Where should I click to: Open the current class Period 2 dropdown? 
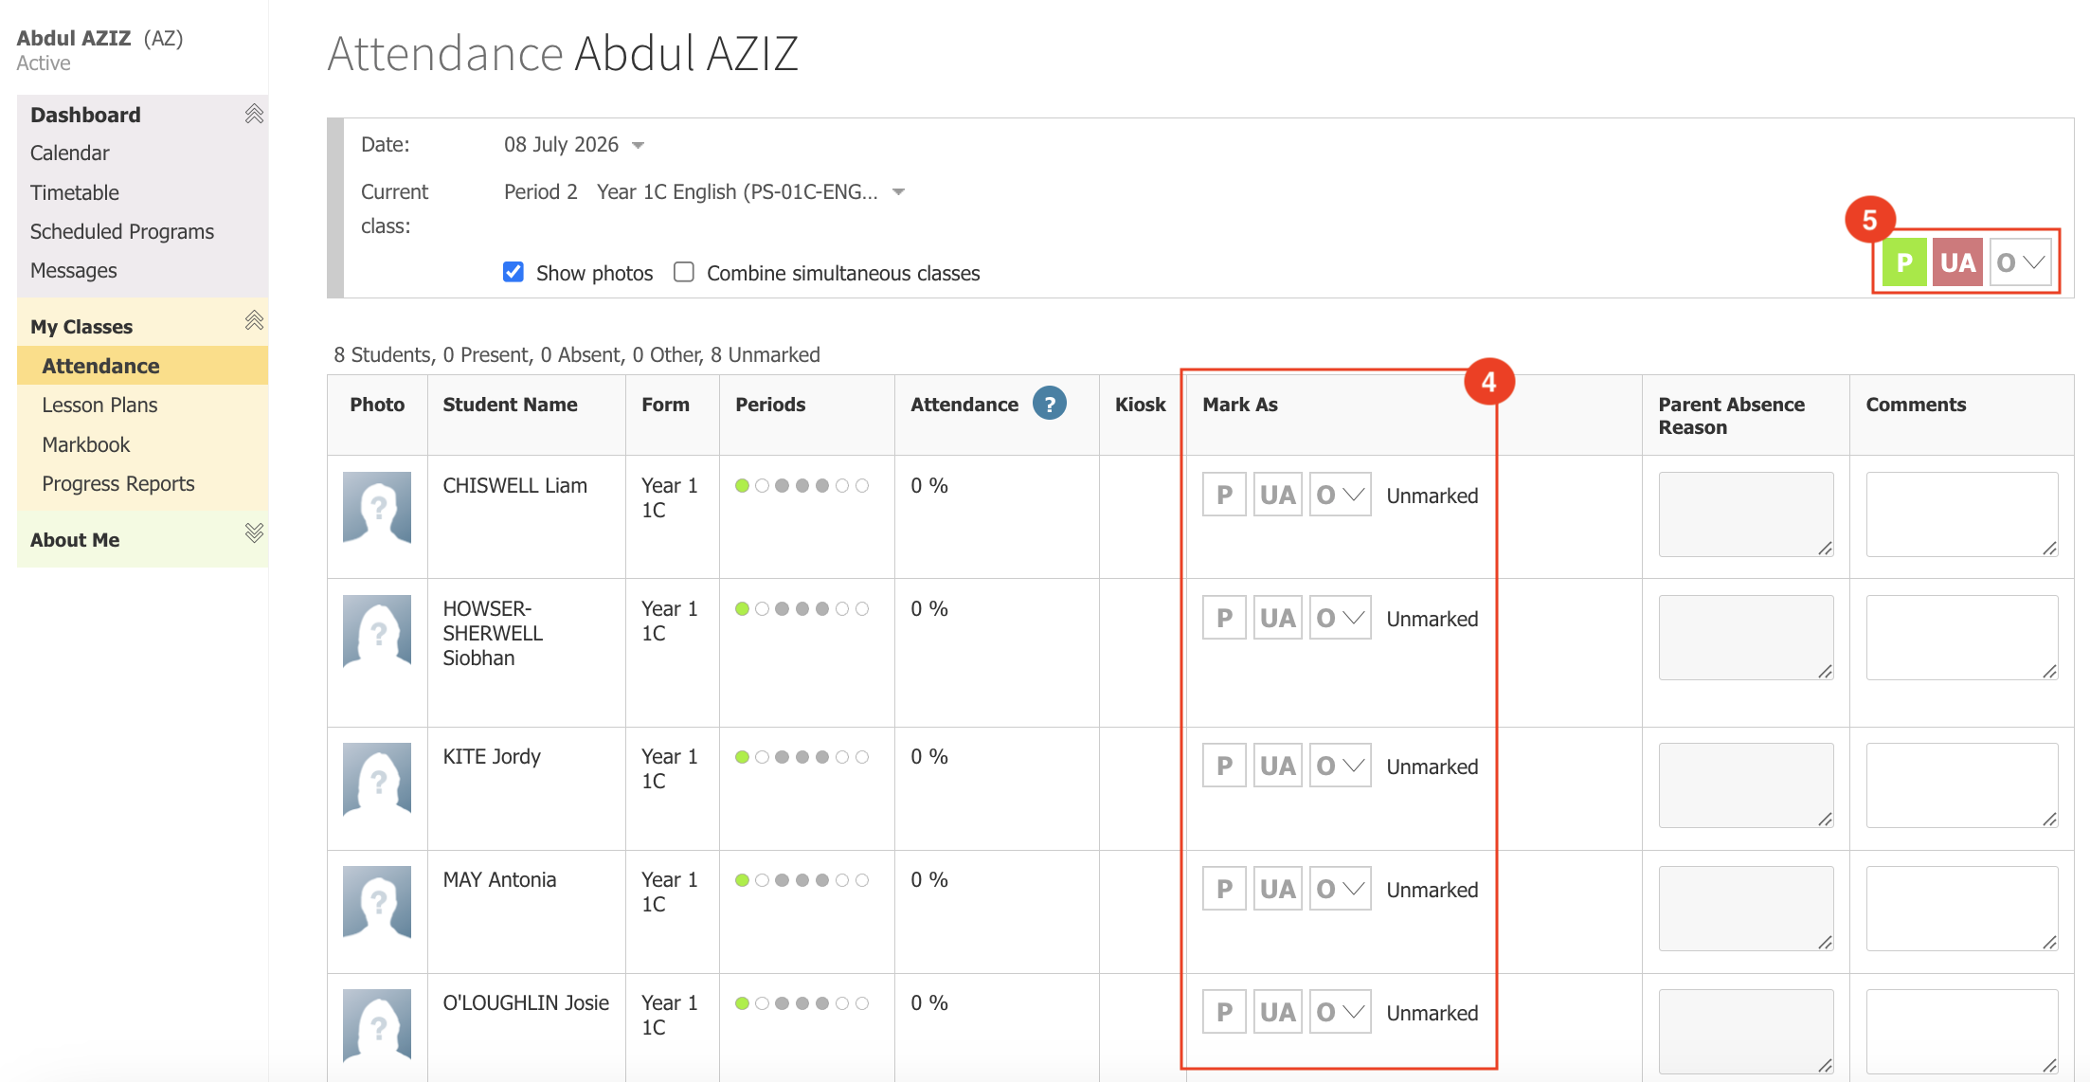(704, 192)
